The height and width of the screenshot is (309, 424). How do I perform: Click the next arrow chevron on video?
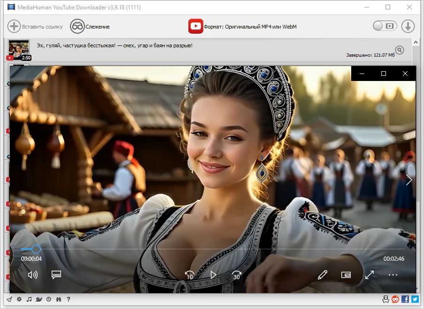click(x=409, y=180)
